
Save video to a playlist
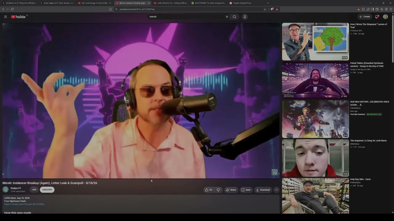click(246, 190)
